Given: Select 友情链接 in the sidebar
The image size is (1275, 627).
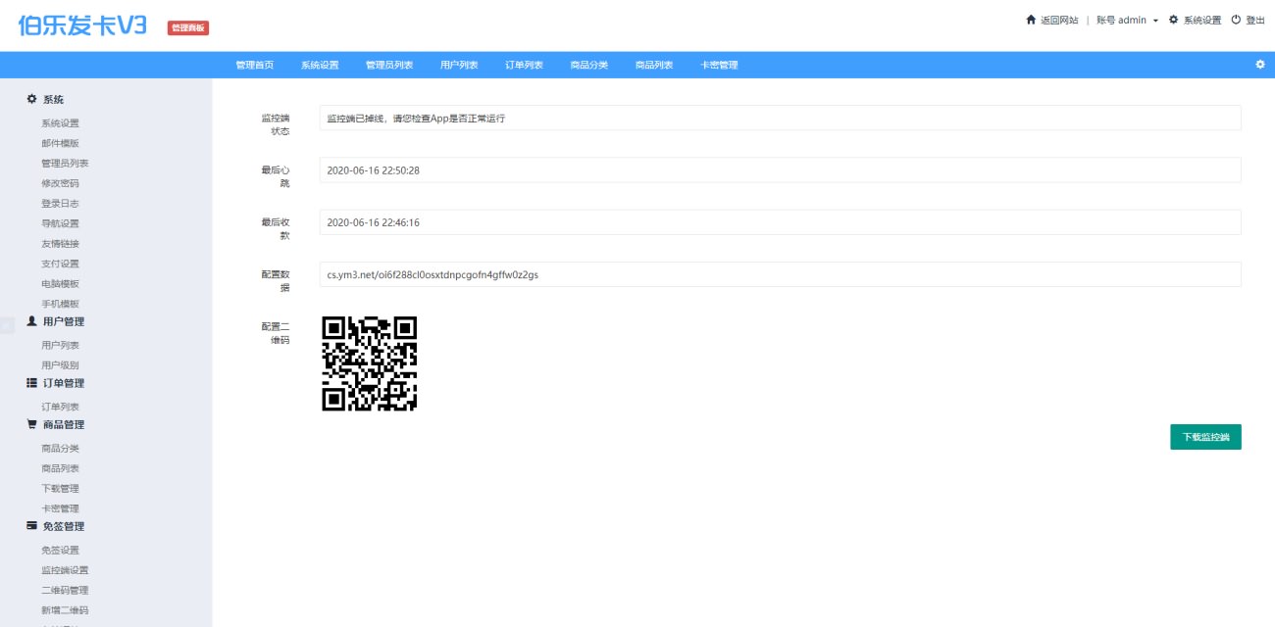Looking at the screenshot, I should tap(60, 244).
